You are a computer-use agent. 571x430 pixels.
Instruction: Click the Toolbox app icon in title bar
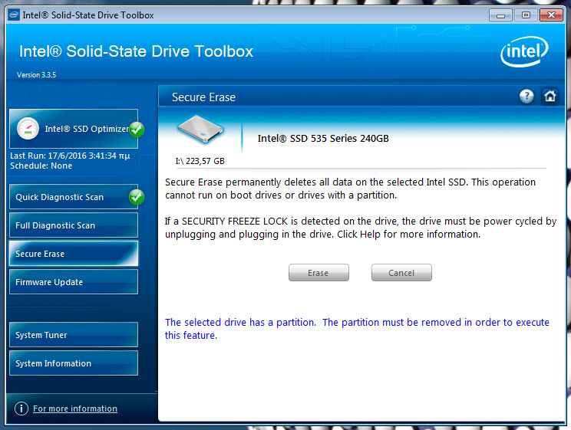[14, 15]
